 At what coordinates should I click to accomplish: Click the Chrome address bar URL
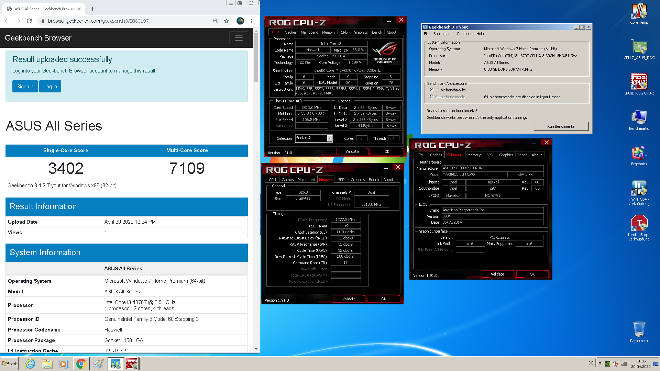tap(98, 21)
